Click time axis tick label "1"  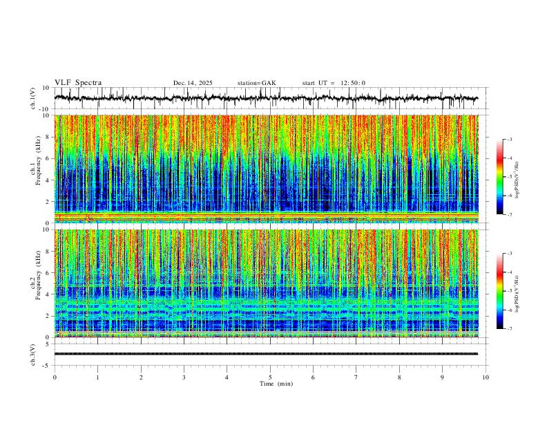click(97, 377)
